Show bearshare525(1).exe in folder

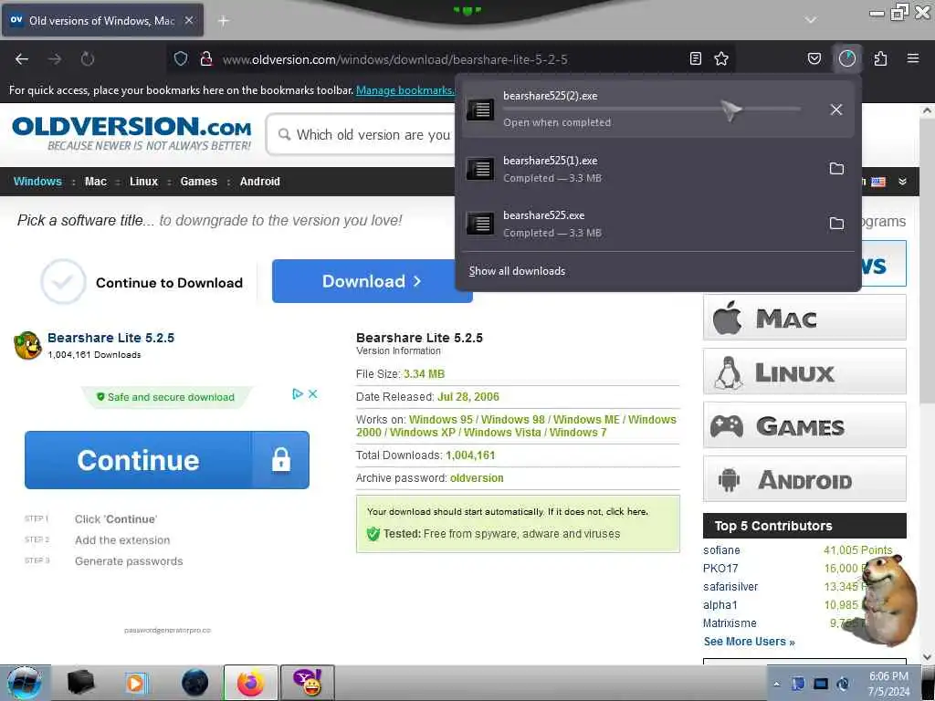pos(836,169)
